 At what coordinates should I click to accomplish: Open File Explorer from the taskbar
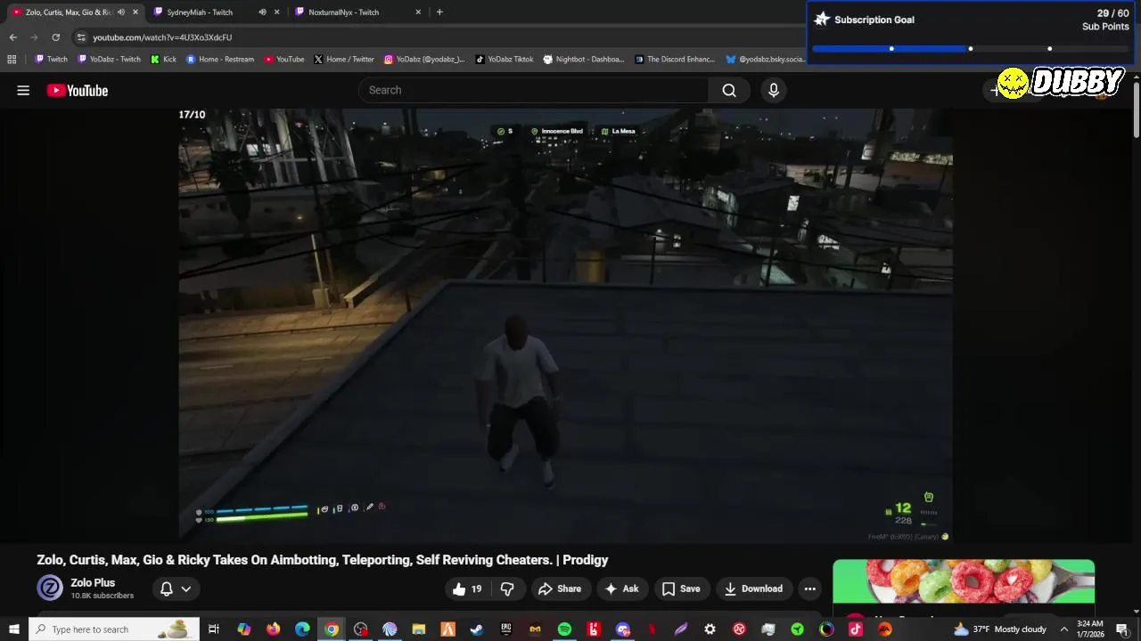(418, 629)
